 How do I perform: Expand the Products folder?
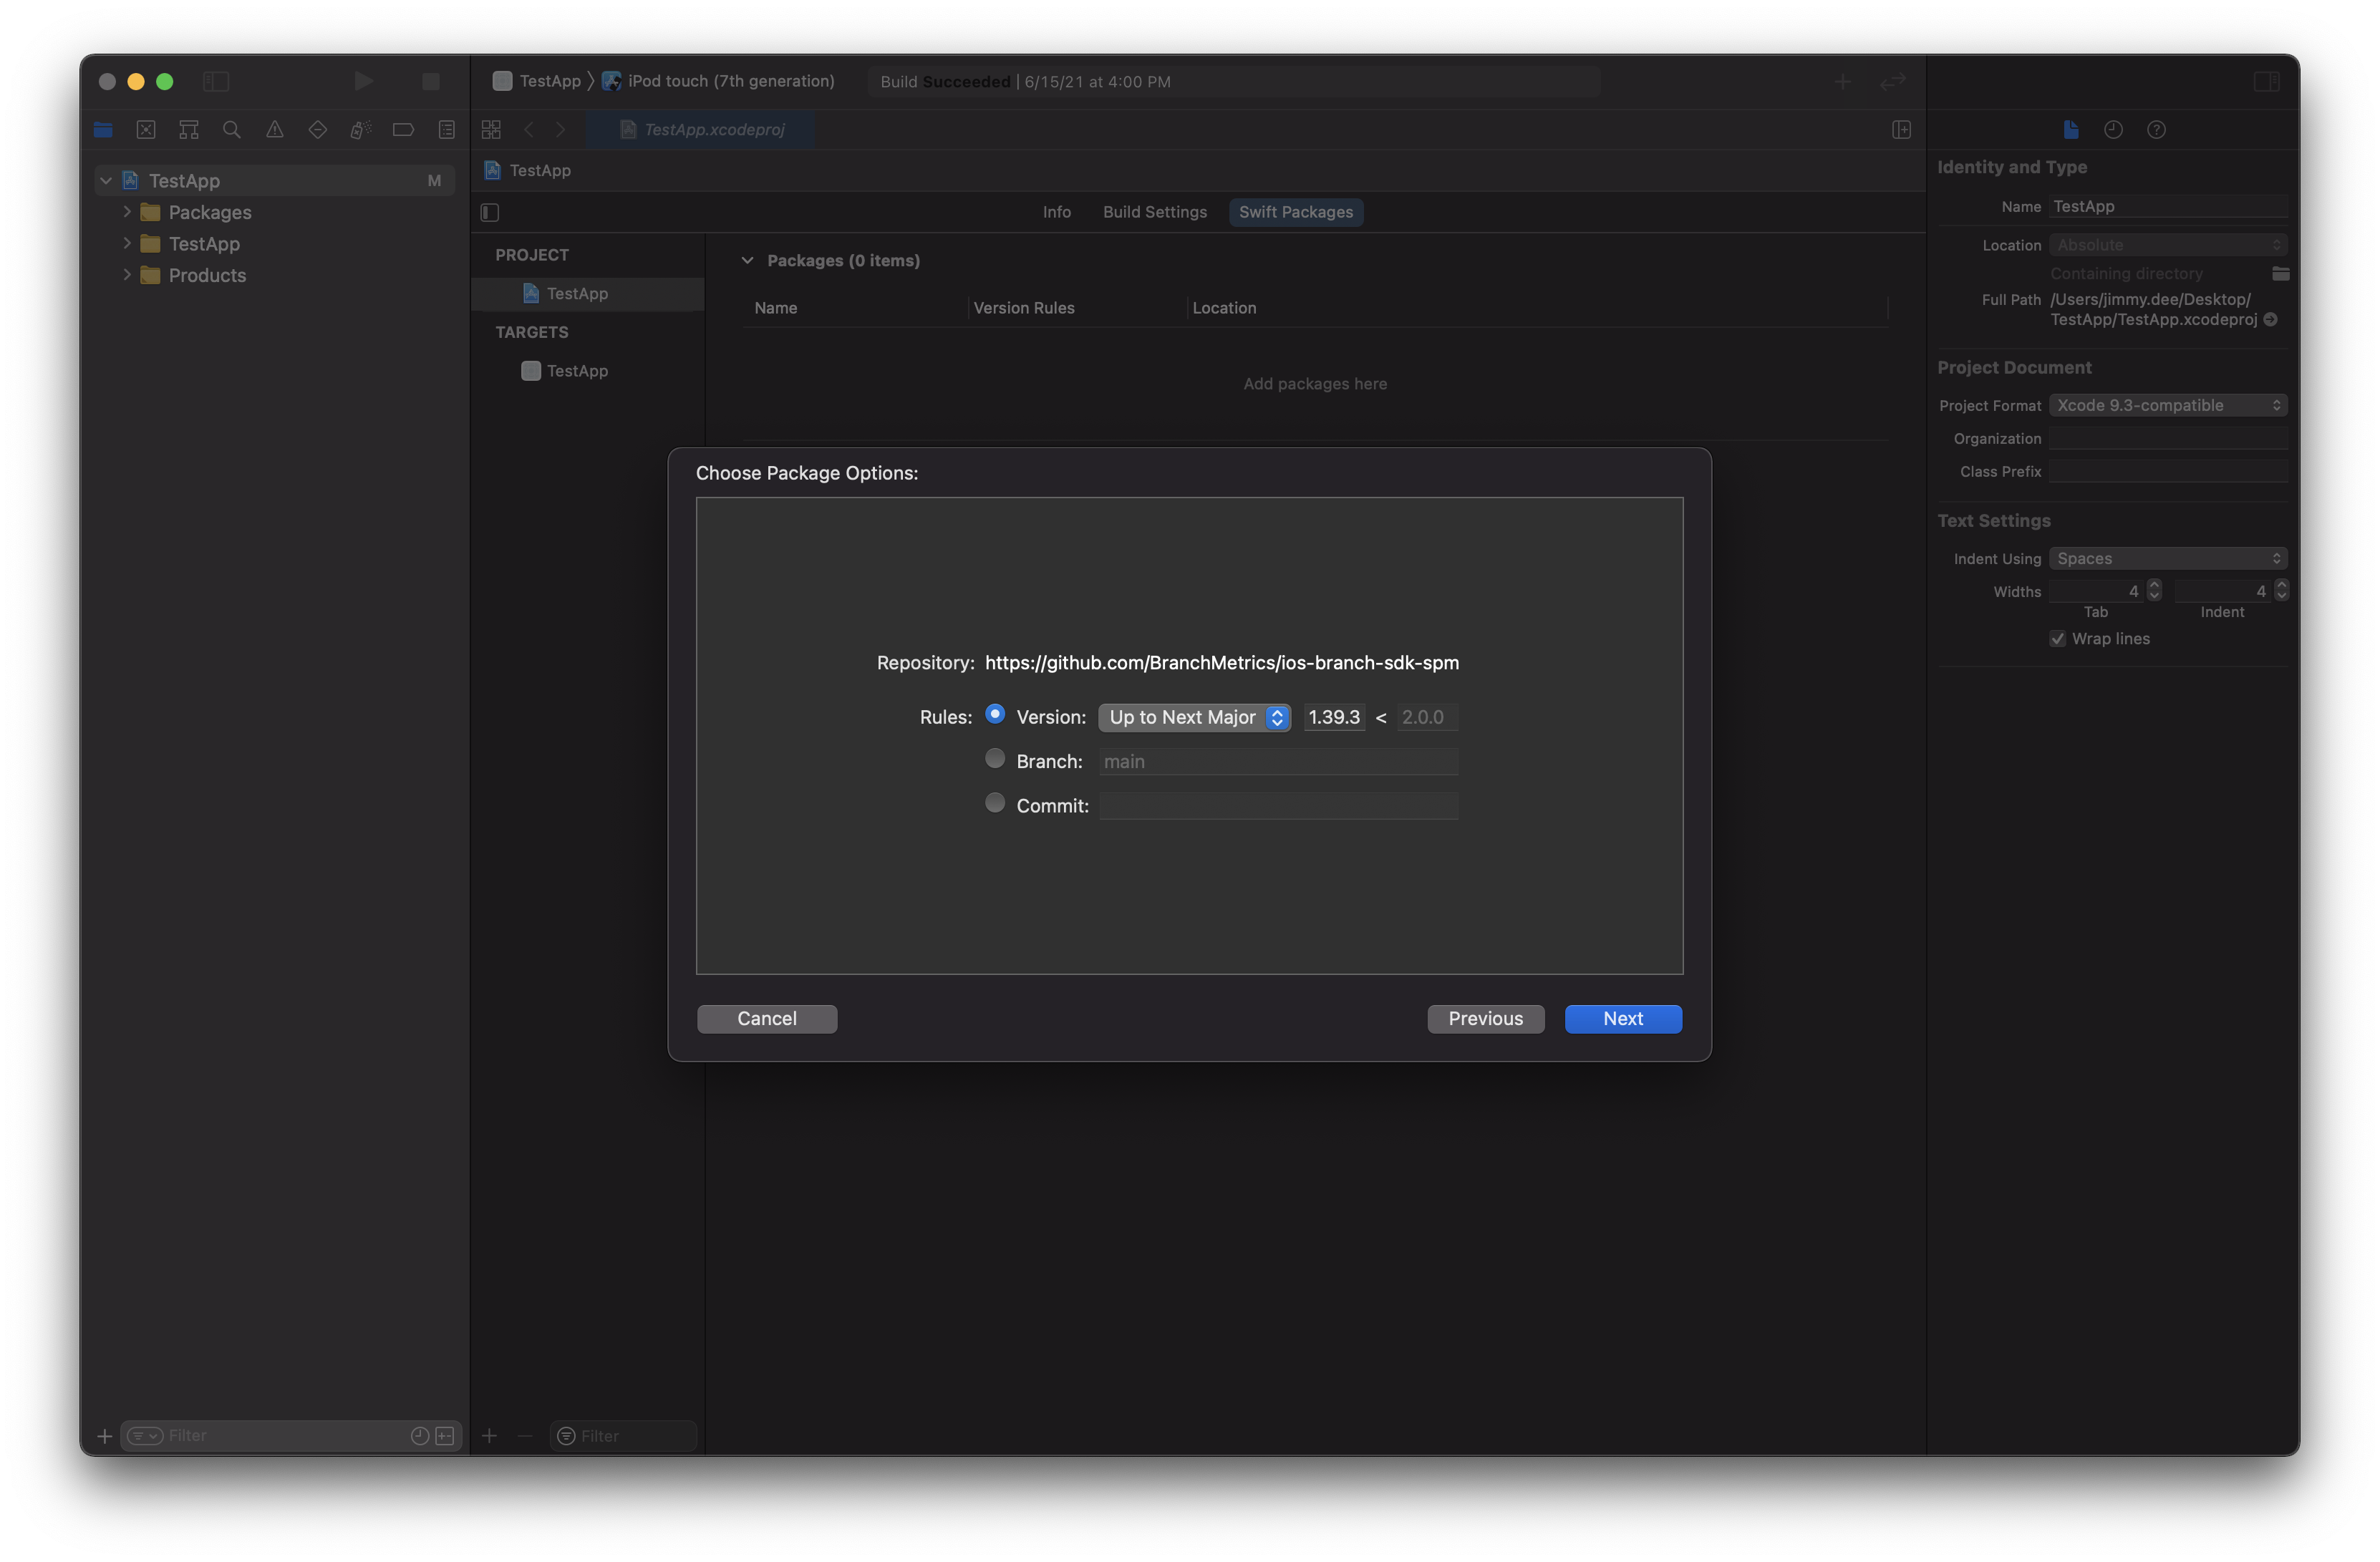[127, 274]
